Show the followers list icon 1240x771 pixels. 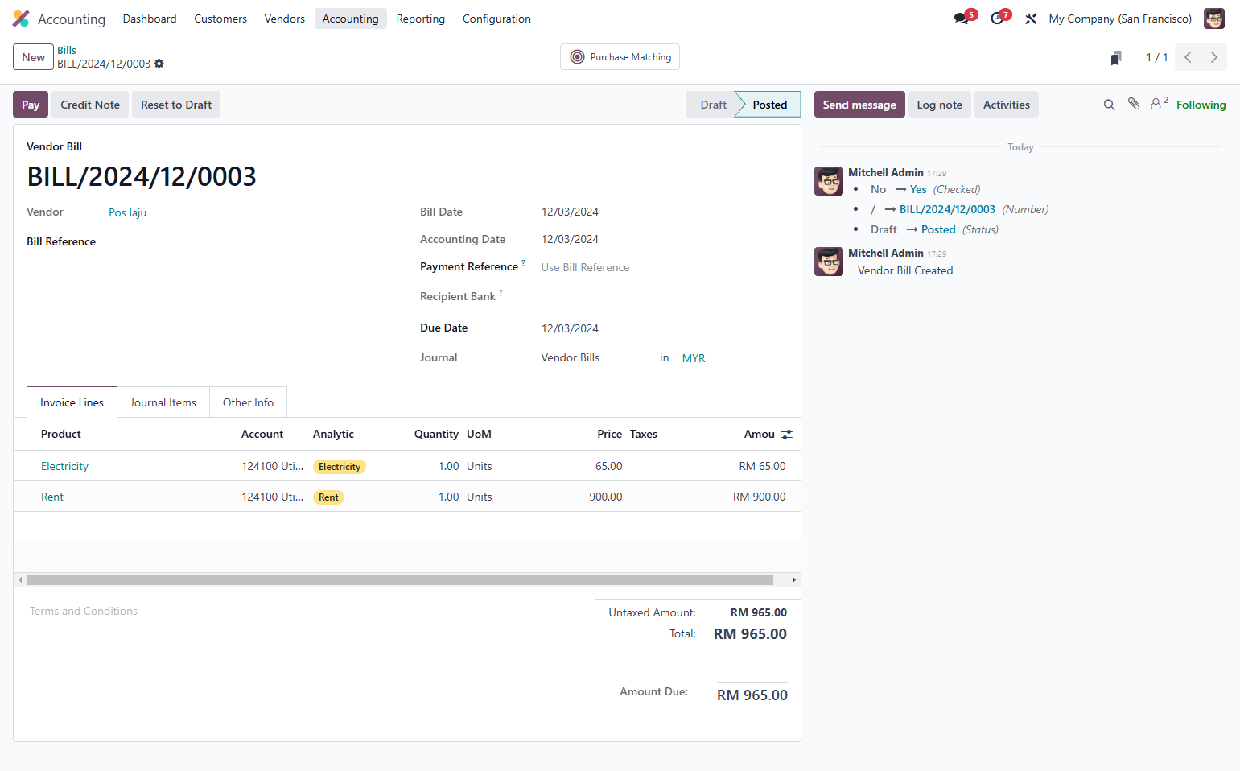[1159, 104]
